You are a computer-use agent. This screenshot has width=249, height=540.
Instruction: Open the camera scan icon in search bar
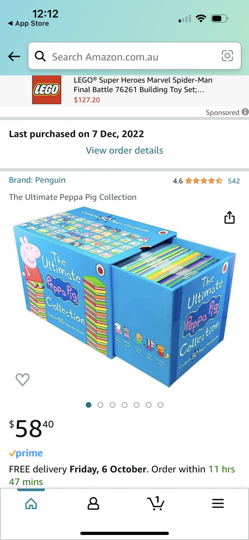227,56
